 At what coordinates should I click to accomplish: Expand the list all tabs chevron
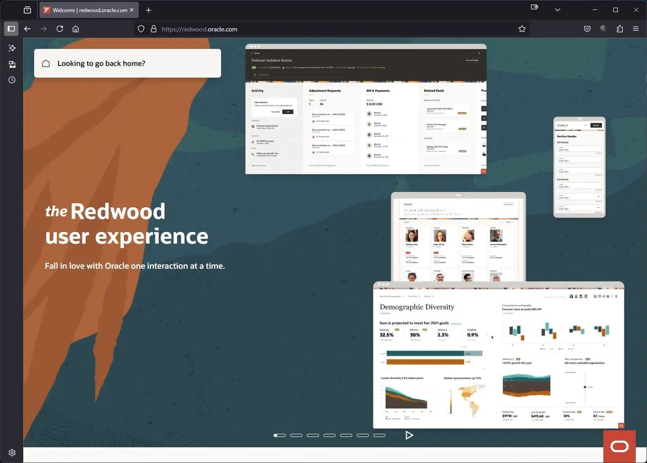click(558, 10)
